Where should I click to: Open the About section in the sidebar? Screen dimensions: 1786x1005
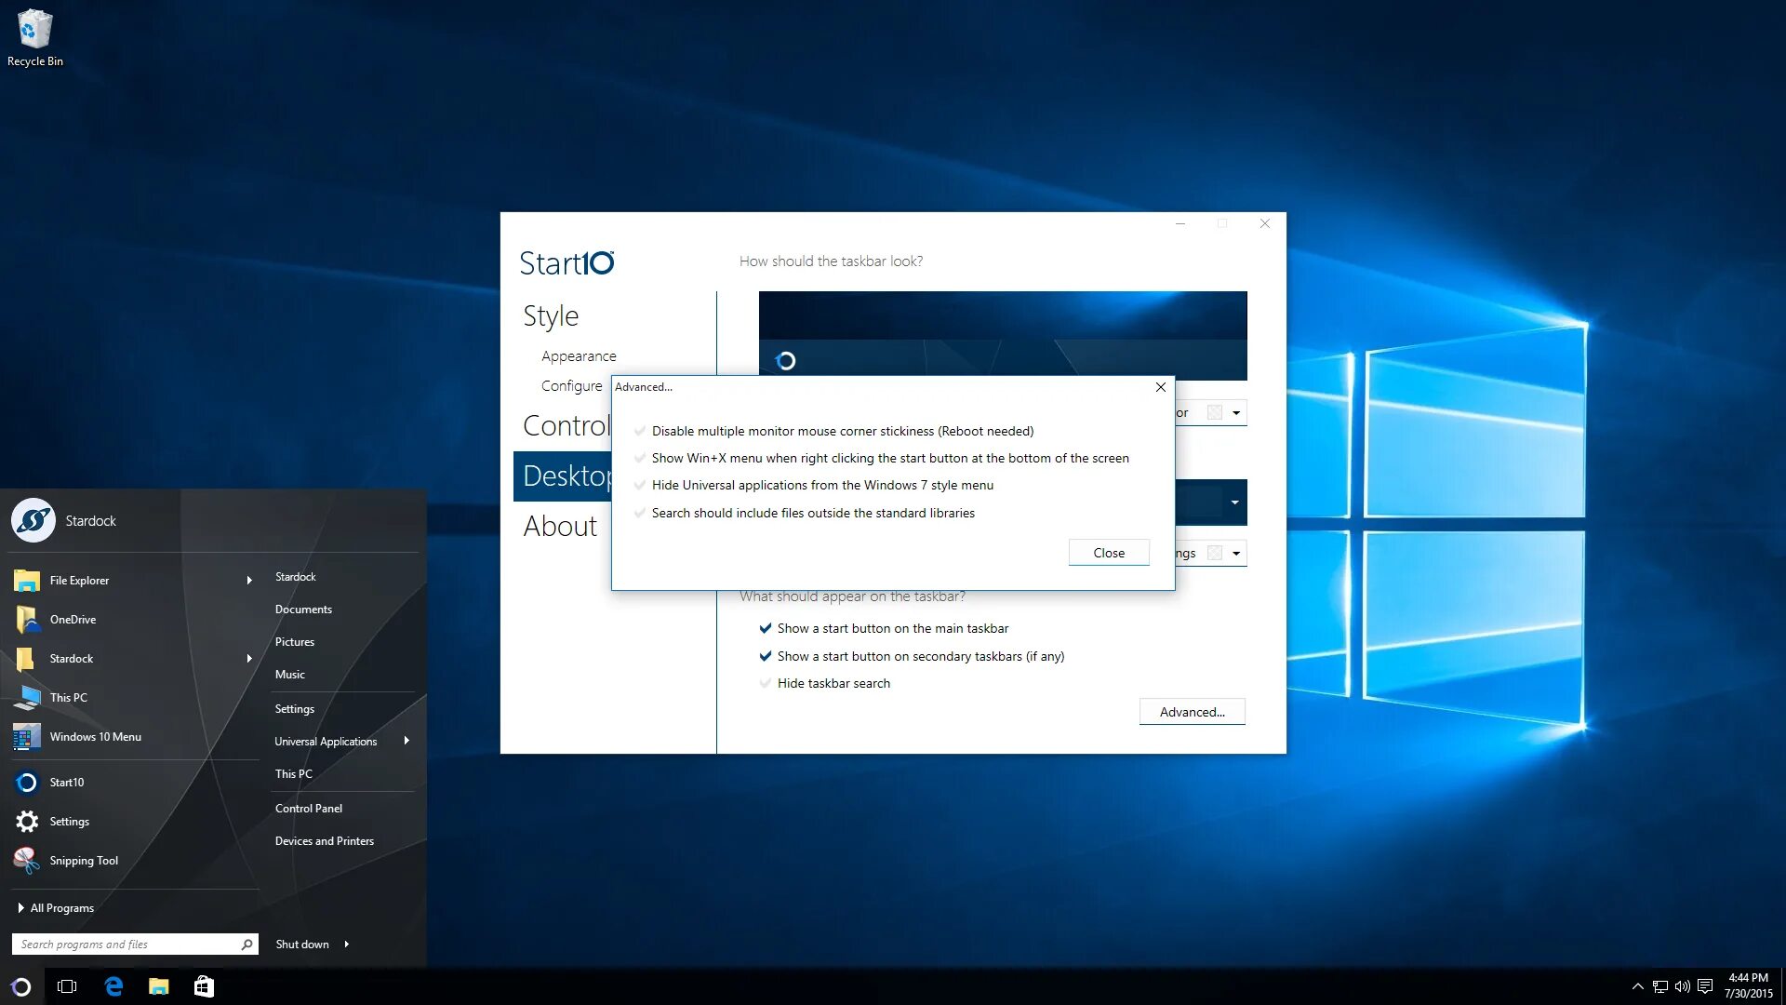(x=560, y=527)
